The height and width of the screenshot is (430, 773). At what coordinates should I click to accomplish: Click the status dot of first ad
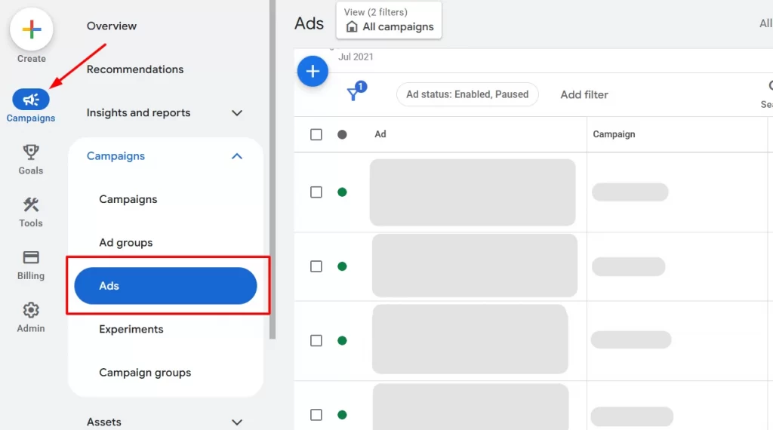(342, 192)
